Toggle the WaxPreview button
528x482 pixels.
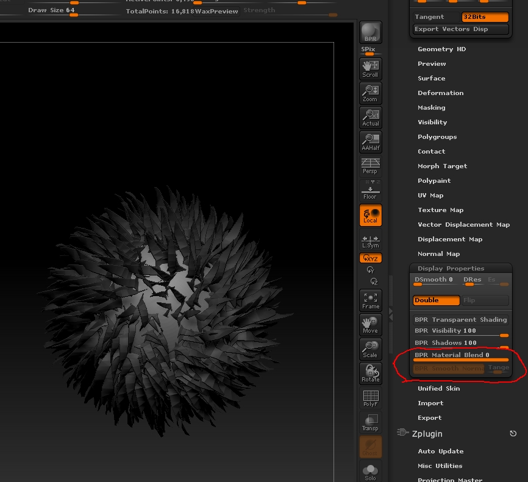click(x=216, y=11)
